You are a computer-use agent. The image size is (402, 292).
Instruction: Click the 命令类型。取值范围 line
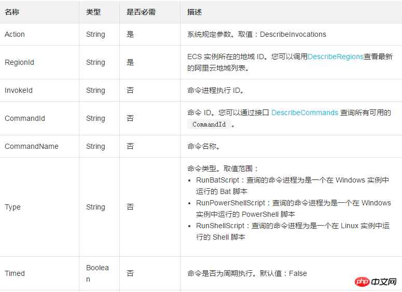click(222, 169)
